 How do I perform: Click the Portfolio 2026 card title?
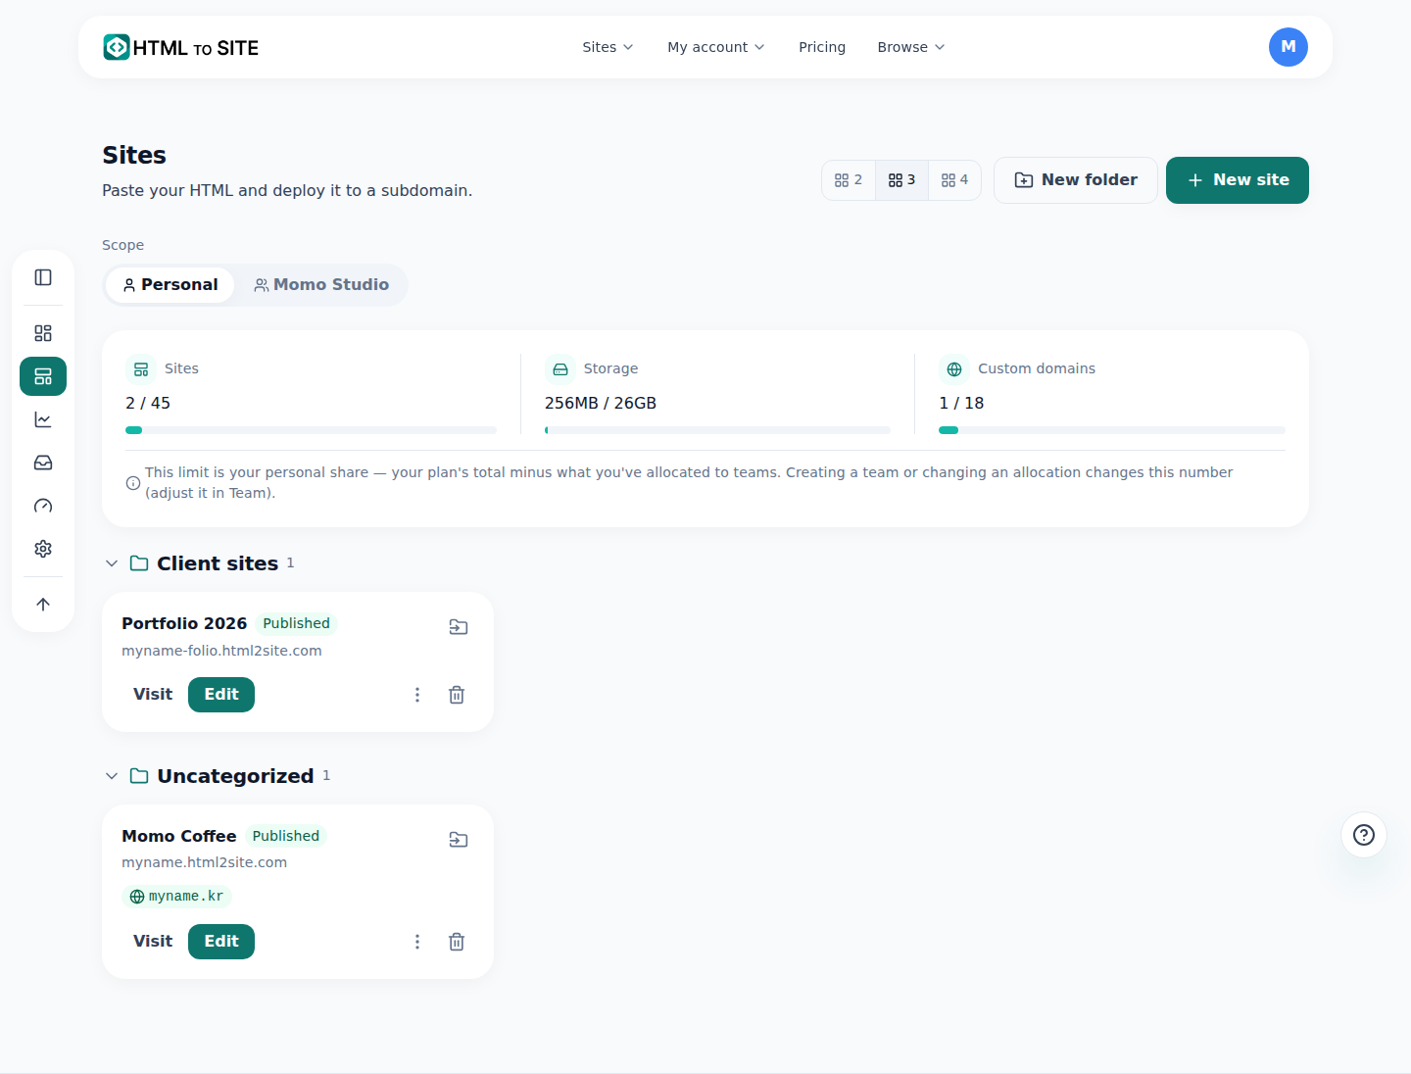pyautogui.click(x=184, y=623)
